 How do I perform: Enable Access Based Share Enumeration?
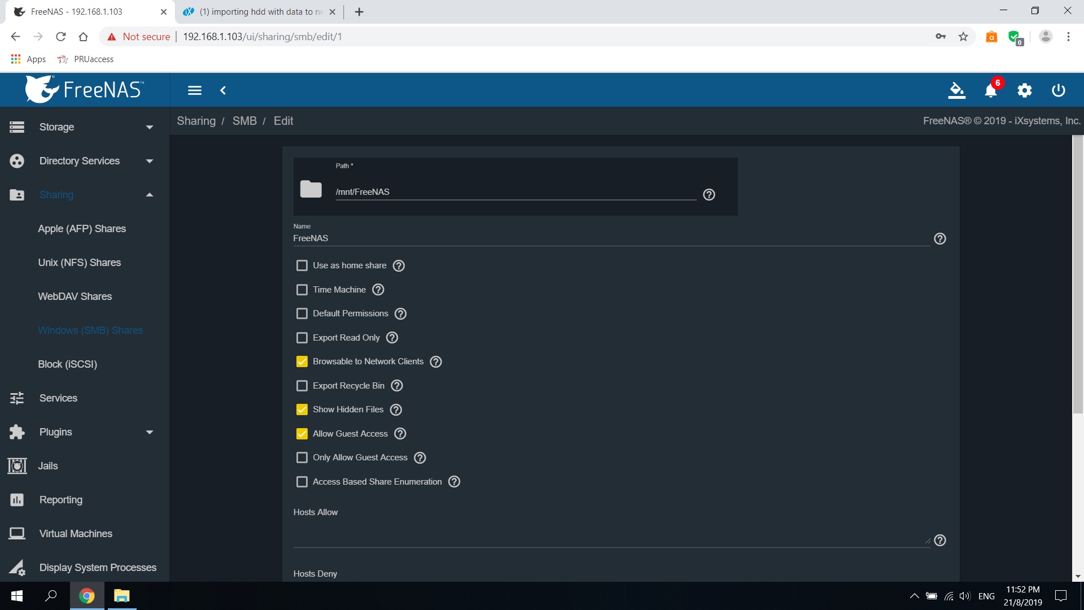coord(302,482)
